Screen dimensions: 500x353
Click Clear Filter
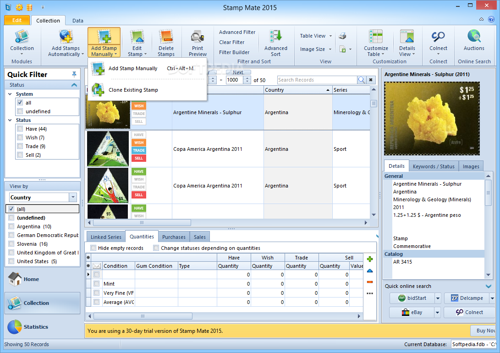231,42
